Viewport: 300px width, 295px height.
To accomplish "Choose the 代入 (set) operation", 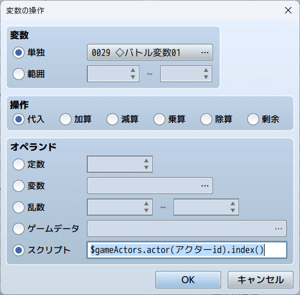I will (x=19, y=119).
